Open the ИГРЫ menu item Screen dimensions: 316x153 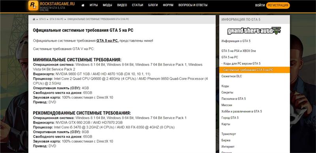94,5
